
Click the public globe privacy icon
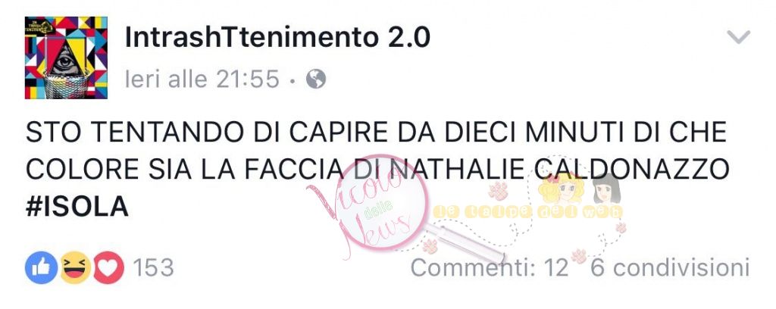pos(316,79)
